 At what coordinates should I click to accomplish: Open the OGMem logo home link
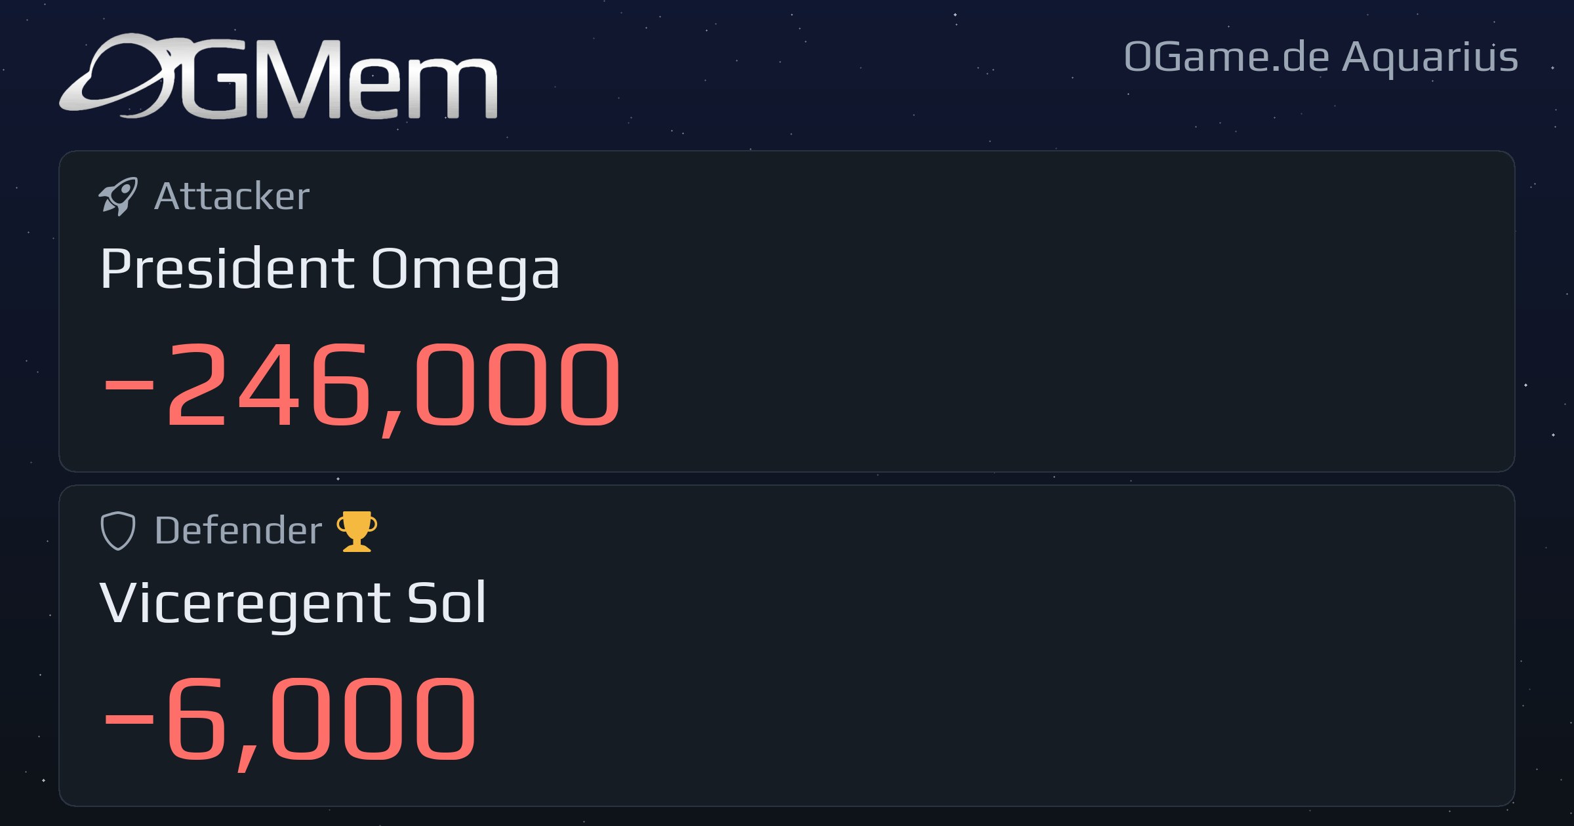(279, 76)
